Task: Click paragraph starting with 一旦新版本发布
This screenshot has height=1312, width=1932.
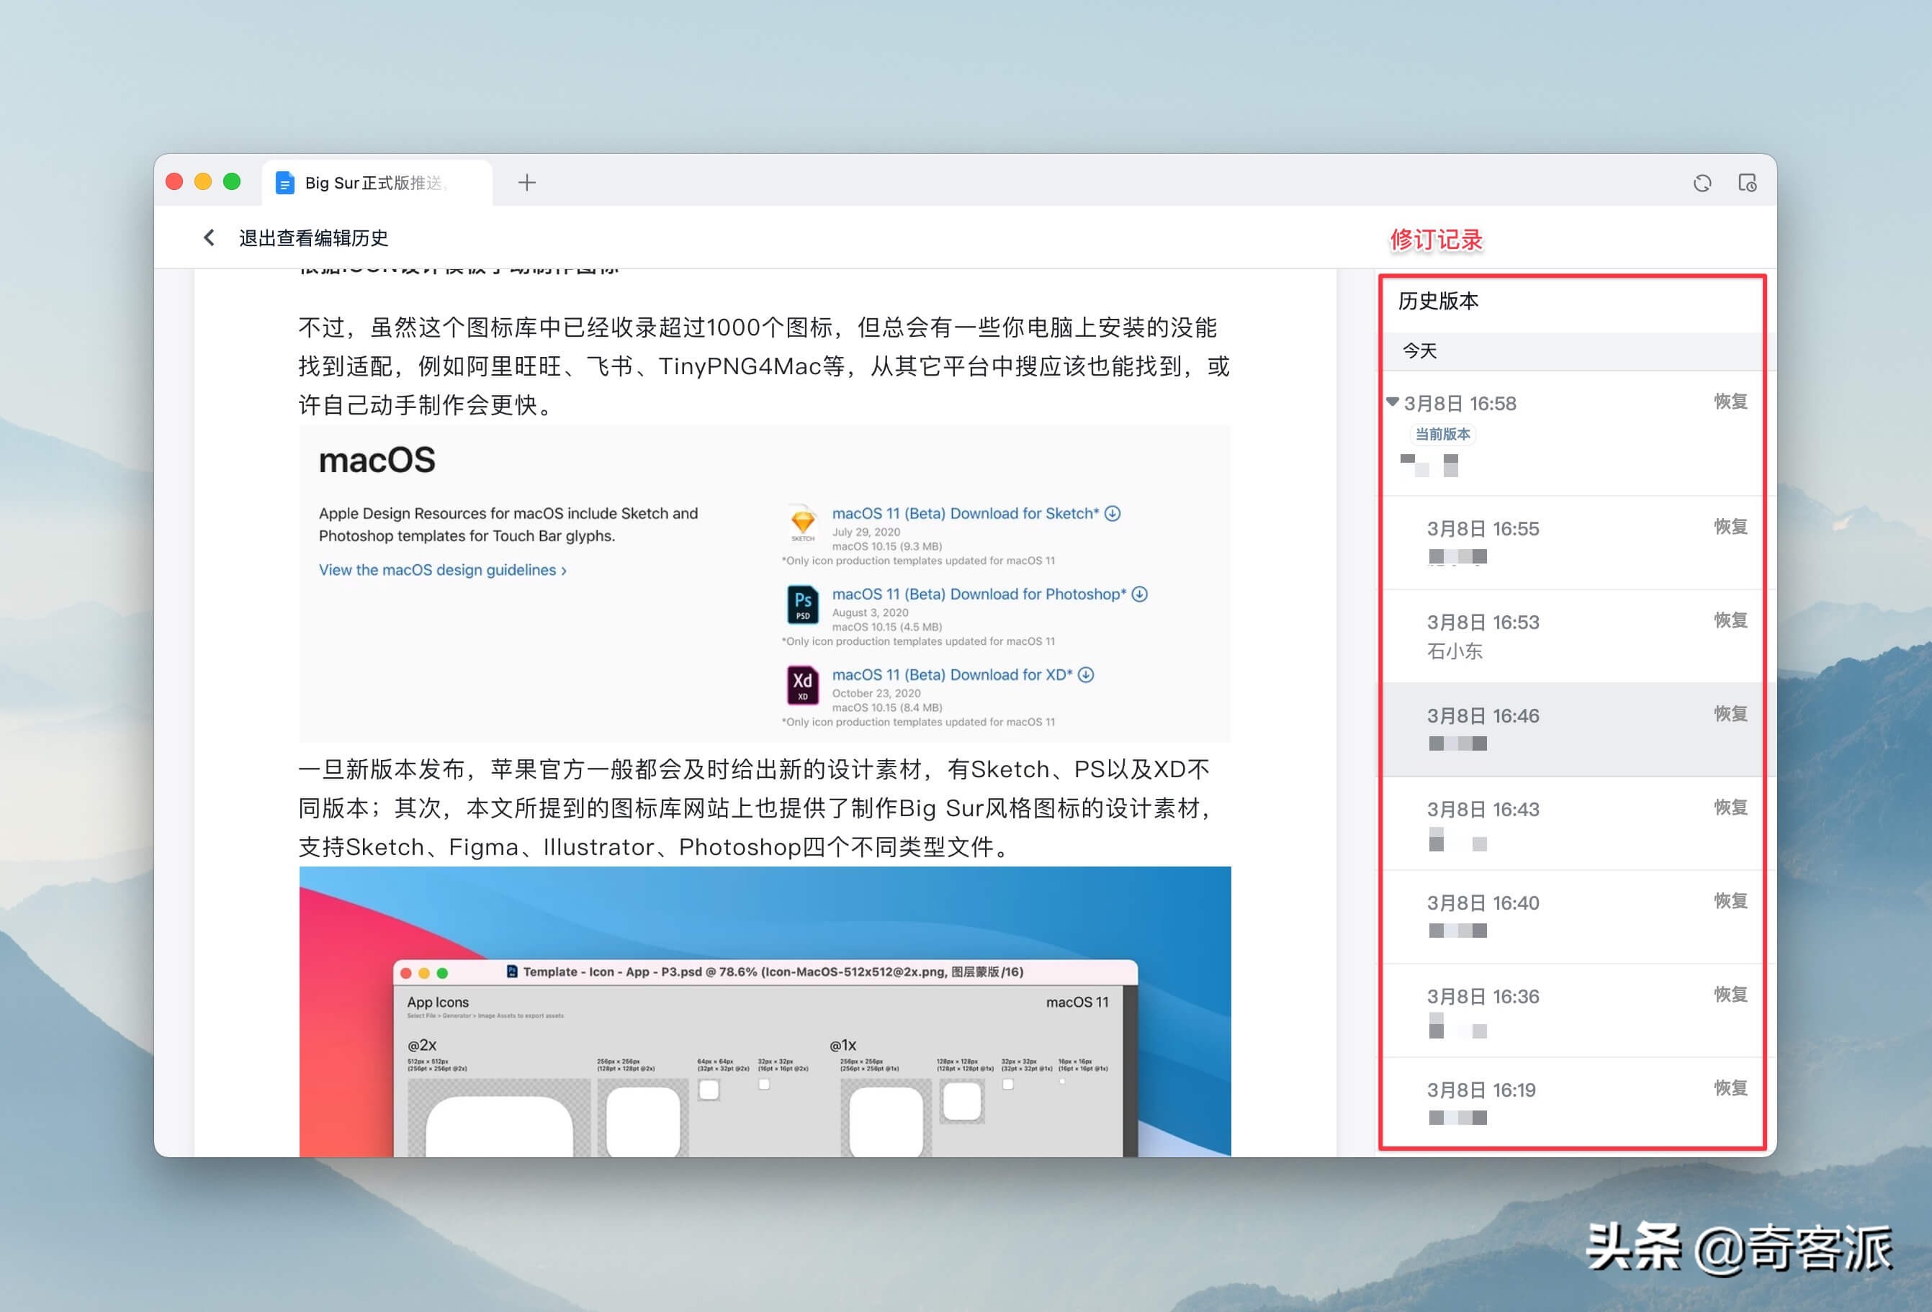Action: (x=755, y=807)
